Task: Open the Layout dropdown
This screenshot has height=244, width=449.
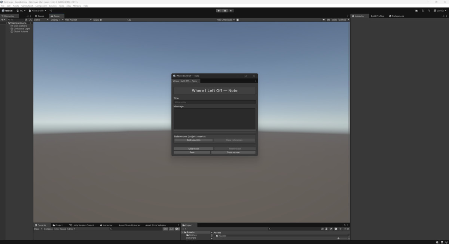Action: (x=440, y=10)
